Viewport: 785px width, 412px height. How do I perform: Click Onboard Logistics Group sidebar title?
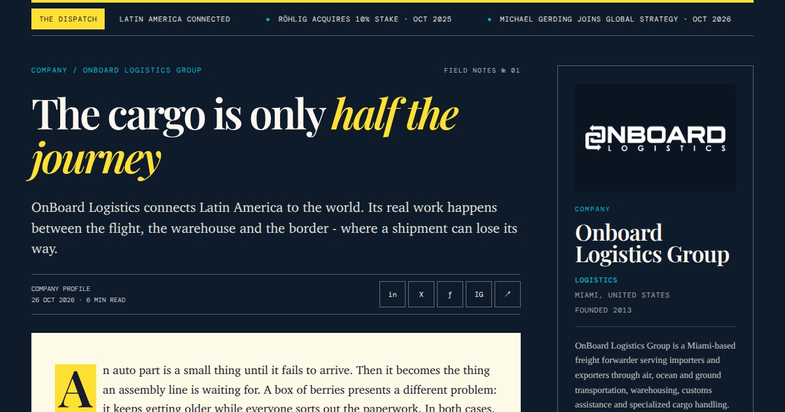tap(652, 243)
